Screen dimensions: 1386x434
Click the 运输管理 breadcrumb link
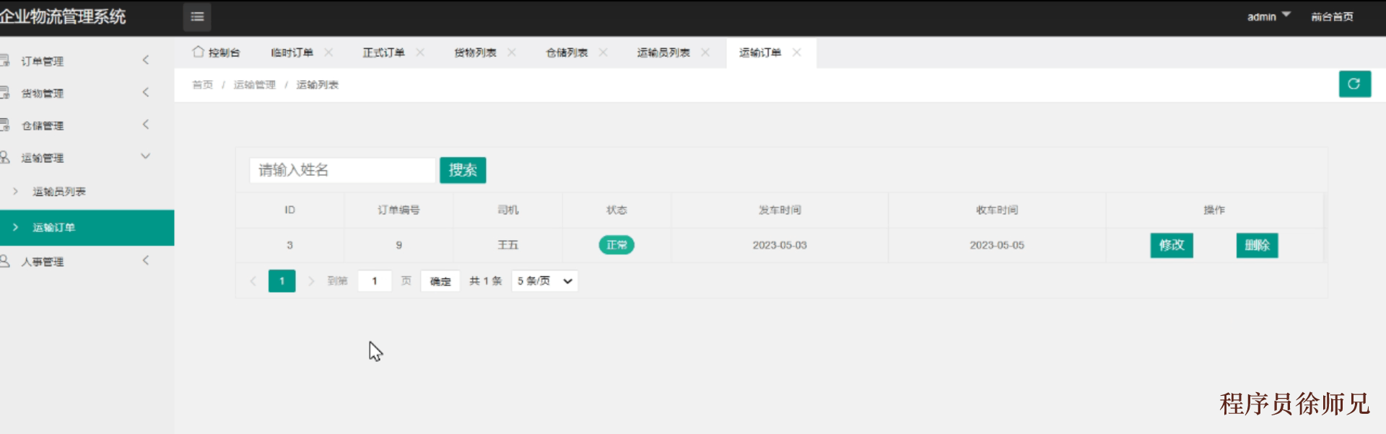(x=255, y=85)
